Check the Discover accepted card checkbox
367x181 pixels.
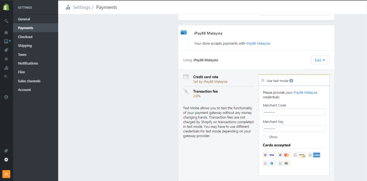pos(295,155)
